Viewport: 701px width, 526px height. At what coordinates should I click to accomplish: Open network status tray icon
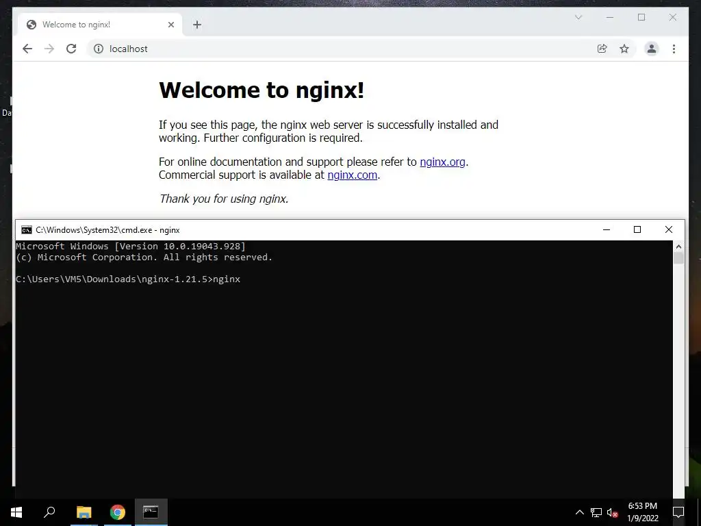[x=596, y=512]
